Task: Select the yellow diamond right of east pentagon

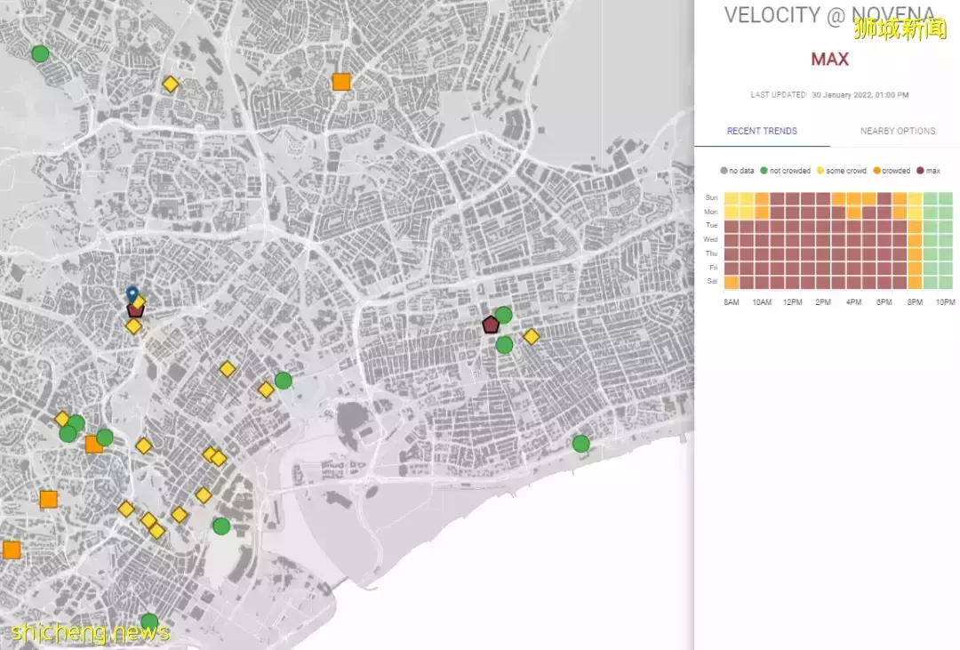Action: point(531,336)
